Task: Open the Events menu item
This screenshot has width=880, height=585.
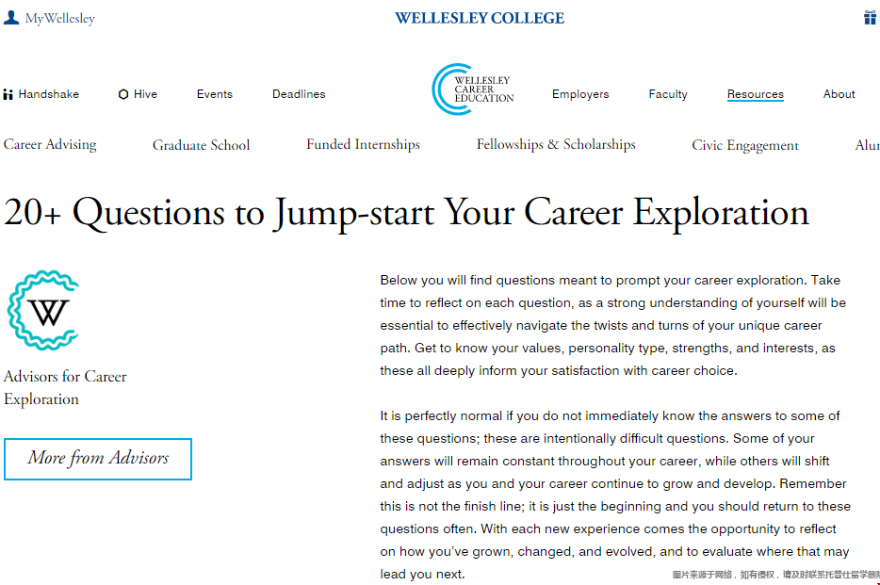Action: [215, 94]
